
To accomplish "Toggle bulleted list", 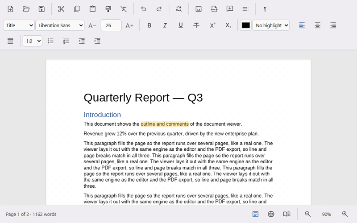I will point(50,41).
